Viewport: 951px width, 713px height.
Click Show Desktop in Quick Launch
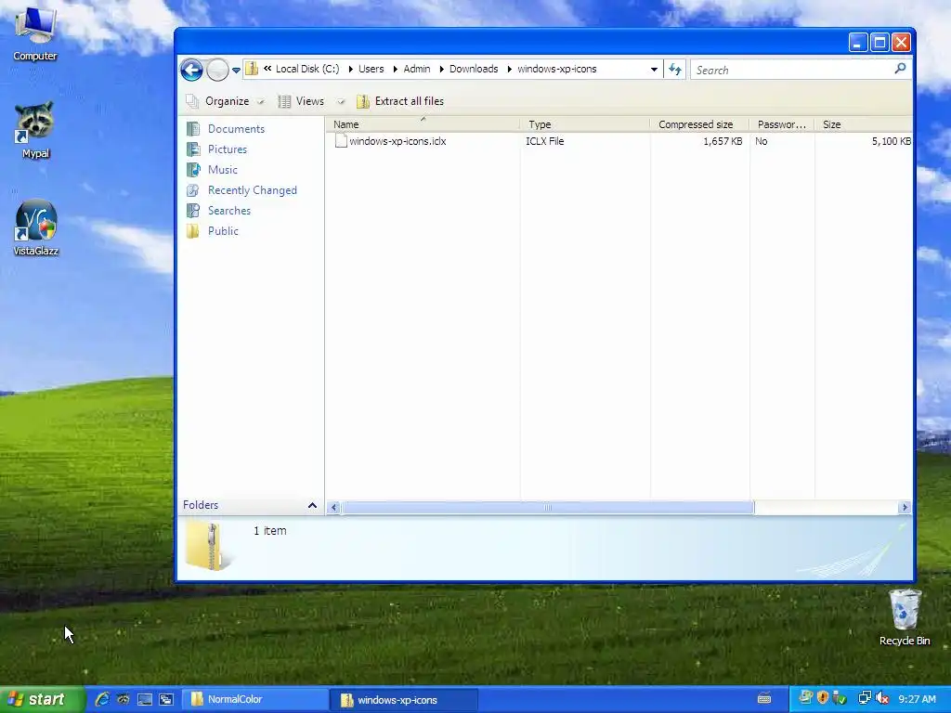tap(144, 700)
